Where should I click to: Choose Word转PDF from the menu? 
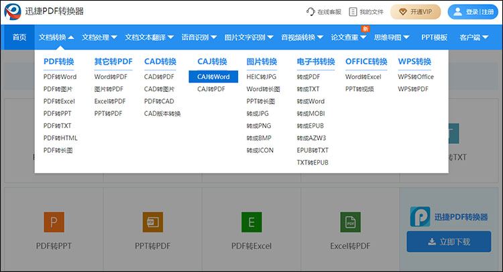111,77
